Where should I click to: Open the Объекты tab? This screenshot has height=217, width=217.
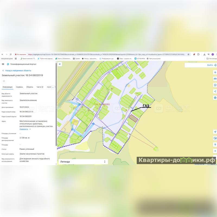30,87
